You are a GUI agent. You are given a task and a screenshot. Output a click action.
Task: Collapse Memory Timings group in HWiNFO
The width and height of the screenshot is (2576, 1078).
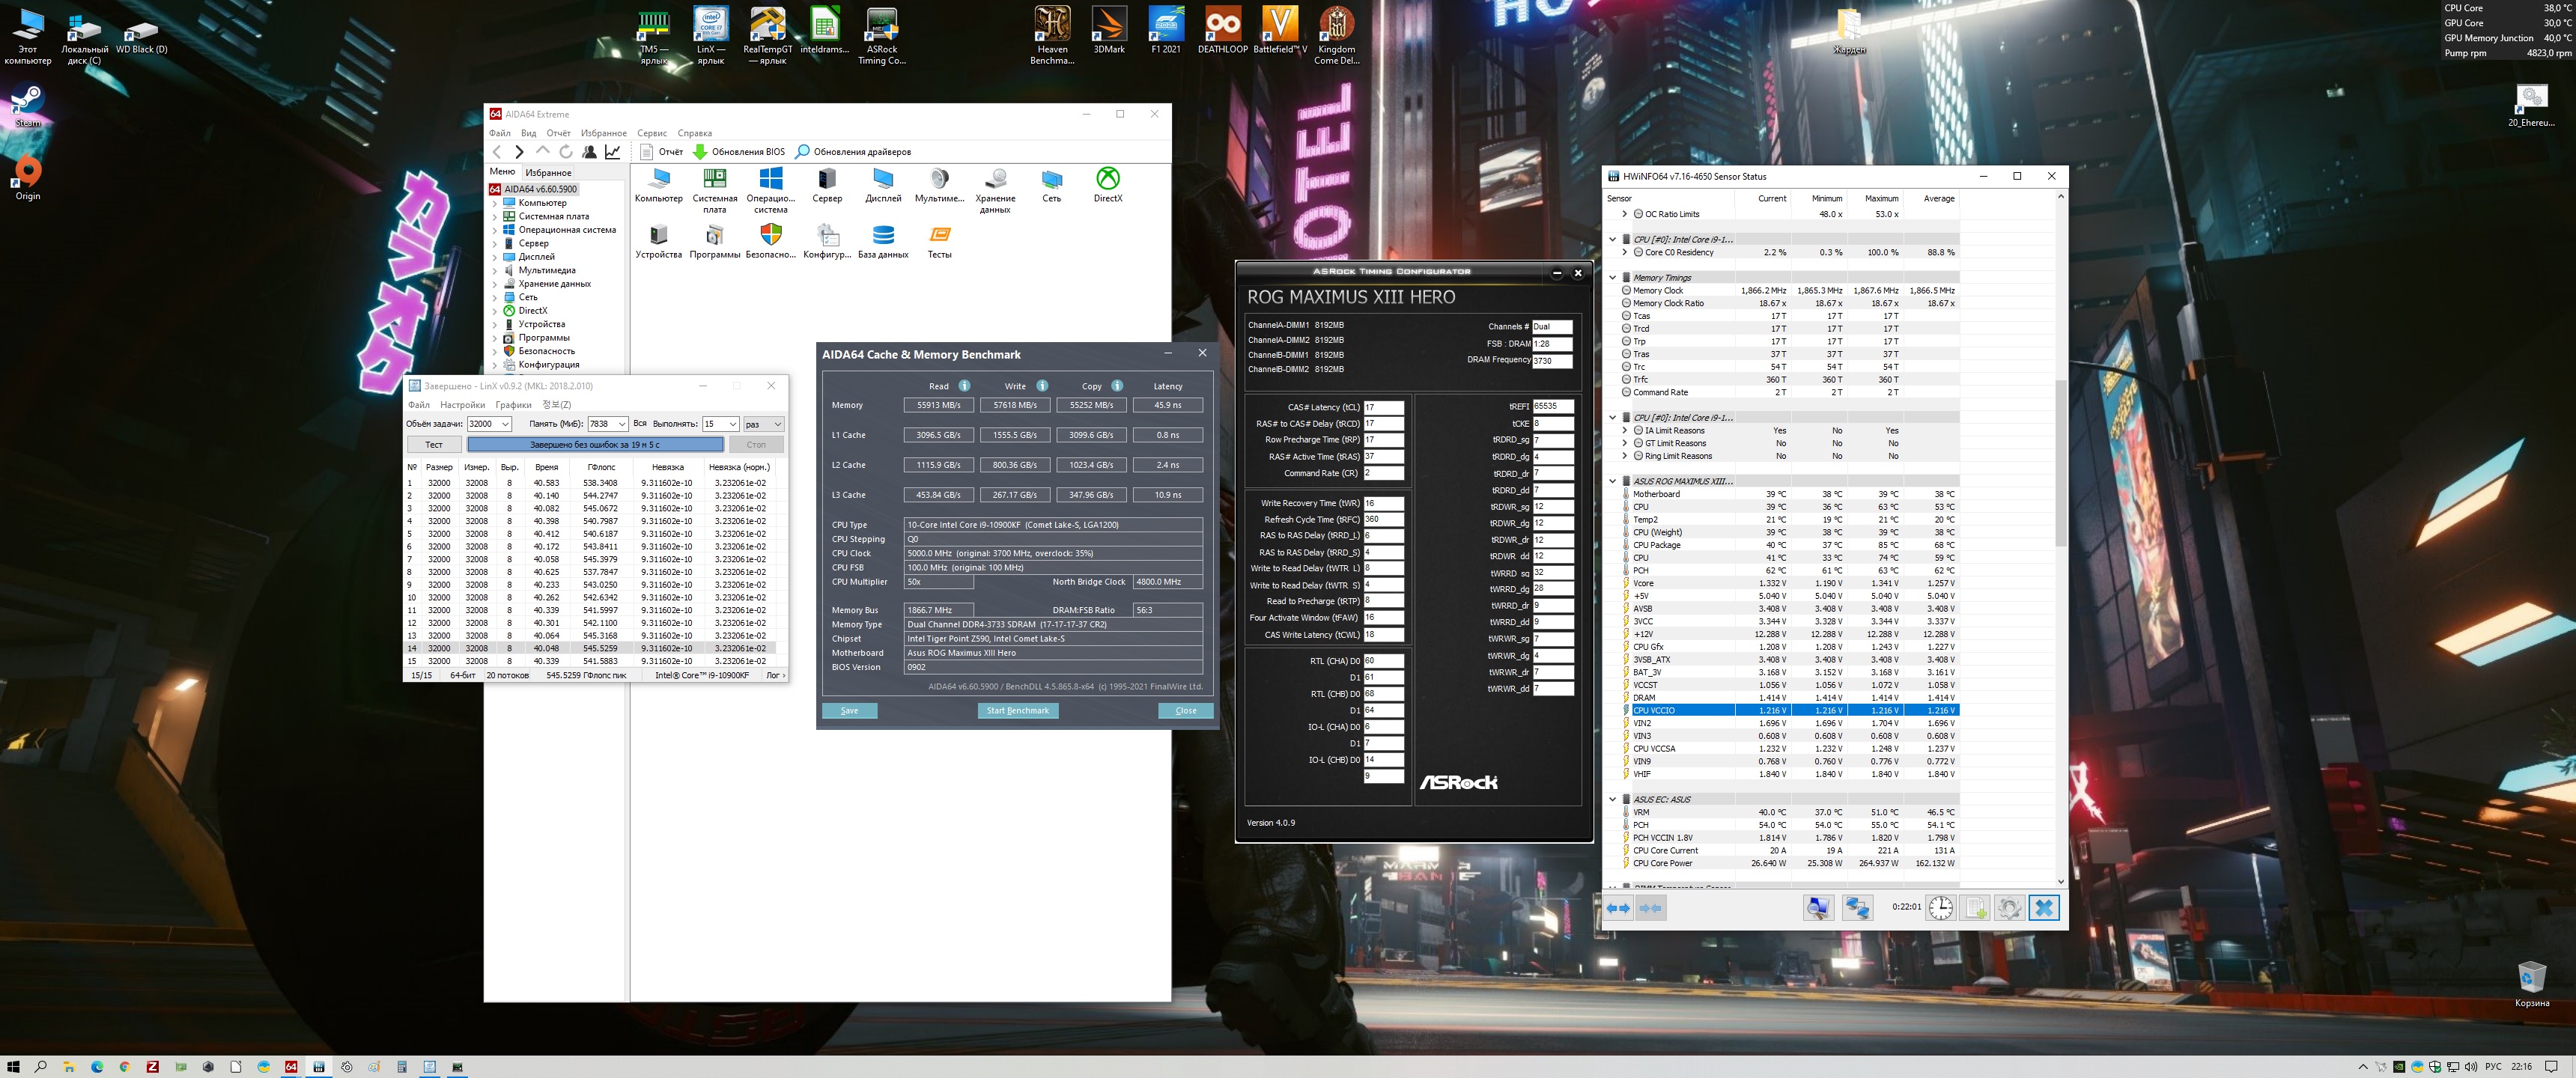[x=1612, y=278]
